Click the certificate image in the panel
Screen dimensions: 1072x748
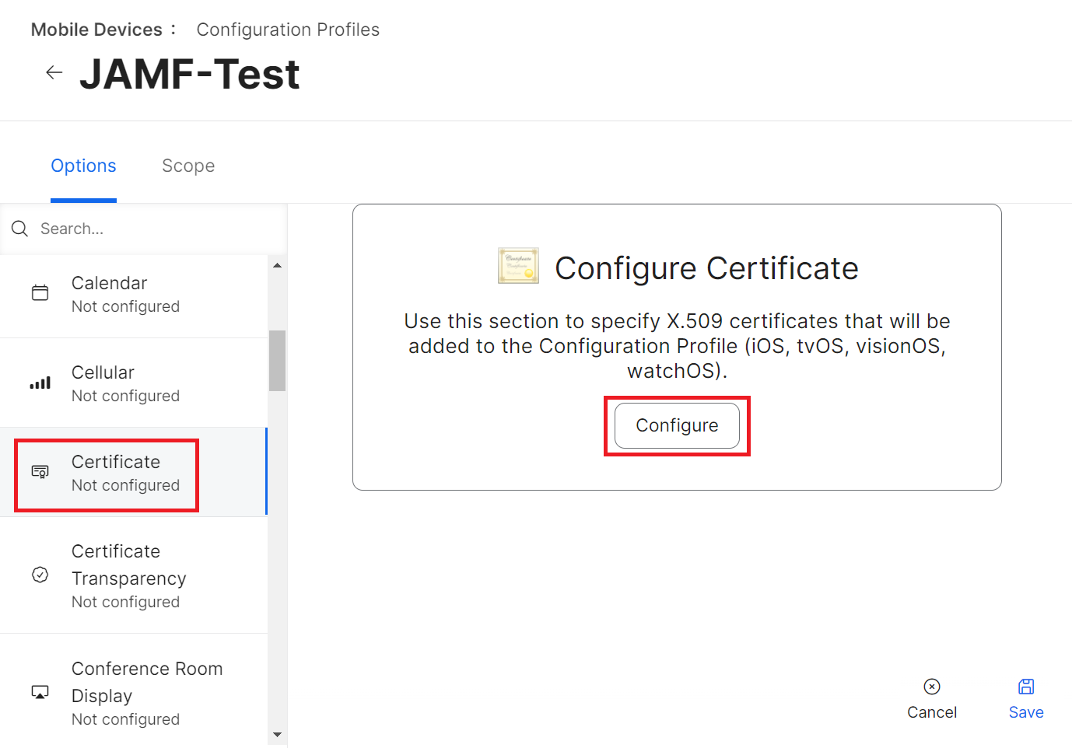518,266
